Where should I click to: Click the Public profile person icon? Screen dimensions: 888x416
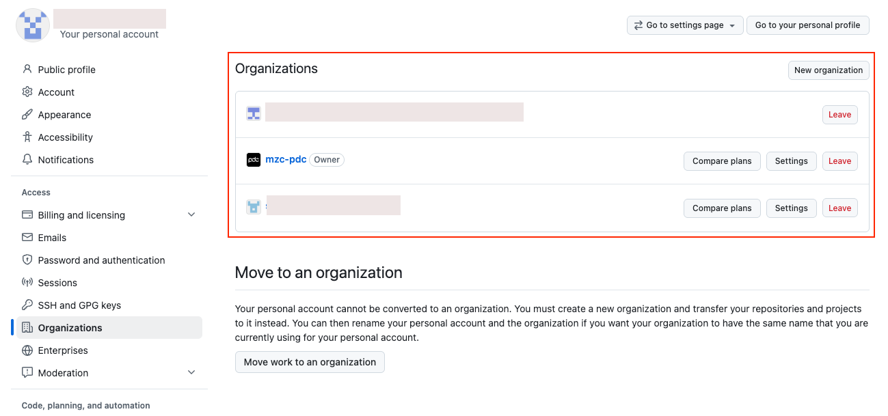(x=27, y=70)
